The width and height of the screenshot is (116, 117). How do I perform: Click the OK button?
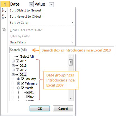click(40, 109)
